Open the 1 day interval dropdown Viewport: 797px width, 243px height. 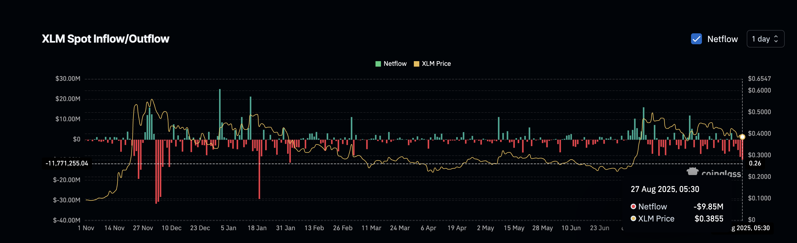(x=765, y=39)
